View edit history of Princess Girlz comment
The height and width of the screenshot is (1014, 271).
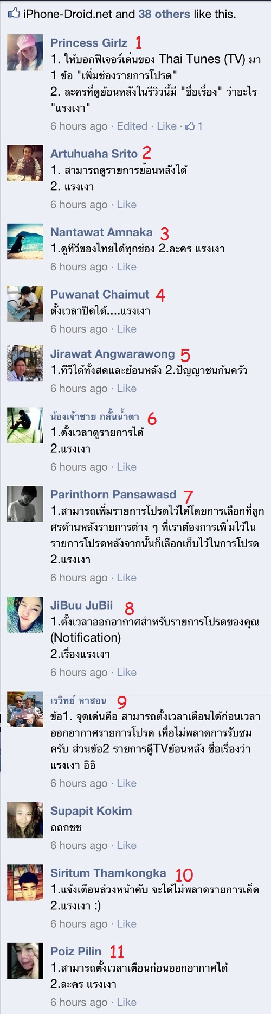[132, 126]
